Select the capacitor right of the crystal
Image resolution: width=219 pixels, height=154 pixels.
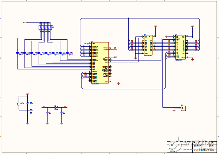[62, 112]
